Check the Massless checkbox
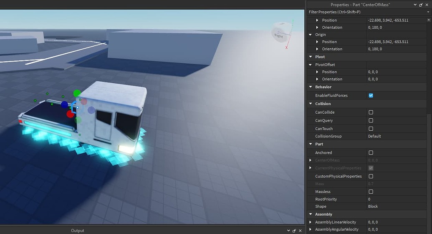432x234 pixels. (371, 192)
